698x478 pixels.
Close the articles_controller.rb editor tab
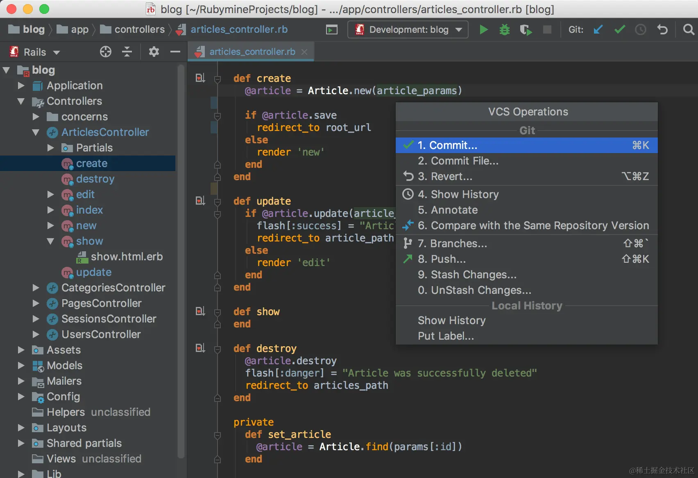[x=304, y=52]
